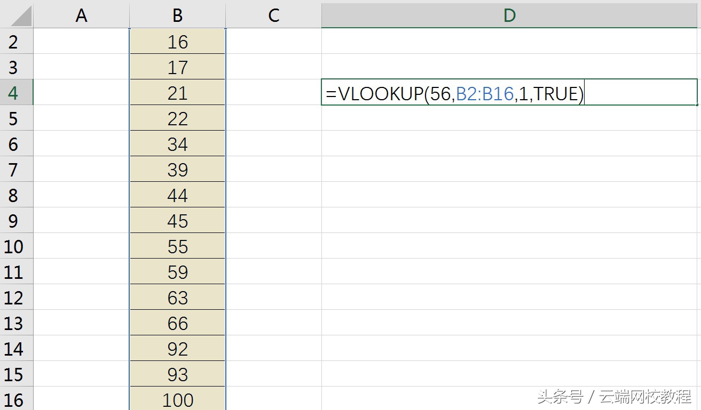Click cell containing 17
The height and width of the screenshot is (410, 701).
[x=177, y=67]
